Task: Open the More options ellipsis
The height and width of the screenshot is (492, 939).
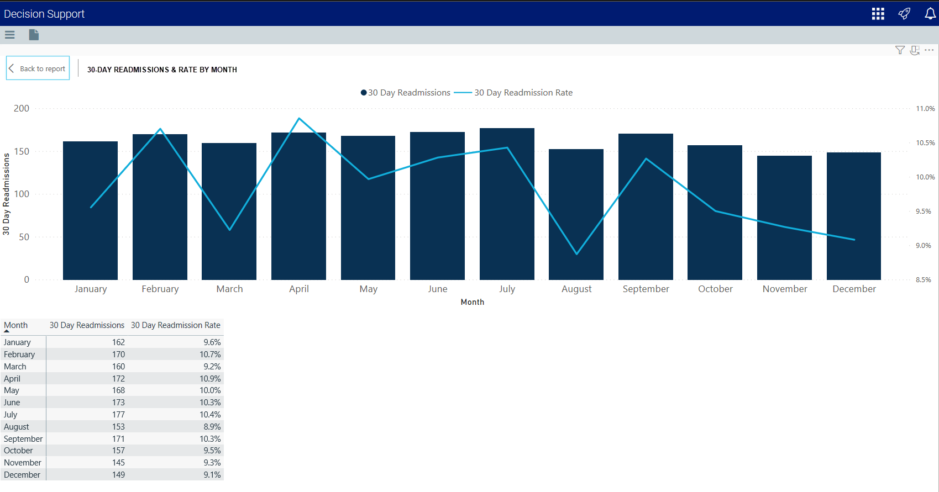Action: pyautogui.click(x=929, y=50)
